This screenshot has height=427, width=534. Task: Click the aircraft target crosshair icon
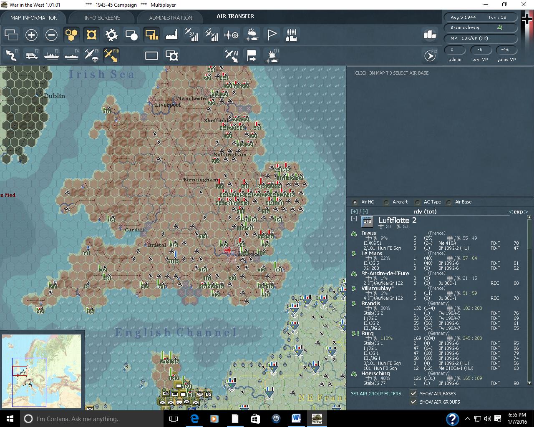click(232, 35)
